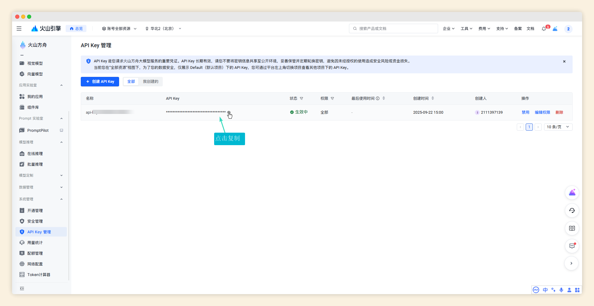Sort by creation time column

click(x=433, y=98)
